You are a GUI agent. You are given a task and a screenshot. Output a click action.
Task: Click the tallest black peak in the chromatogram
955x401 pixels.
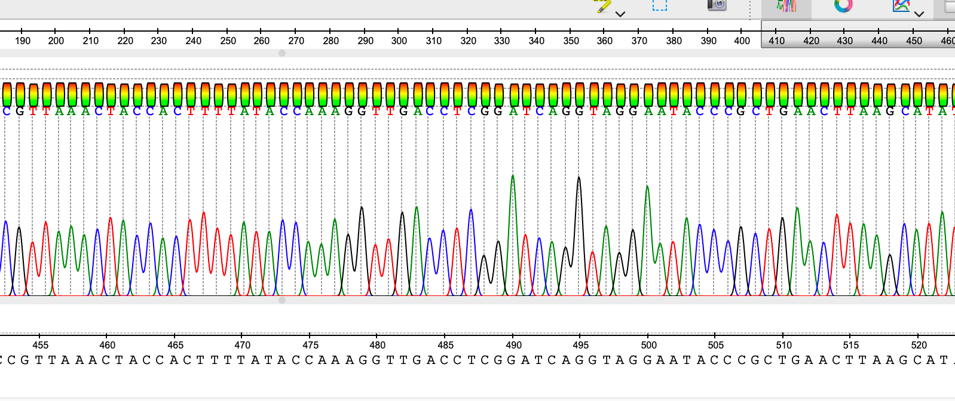[578, 179]
